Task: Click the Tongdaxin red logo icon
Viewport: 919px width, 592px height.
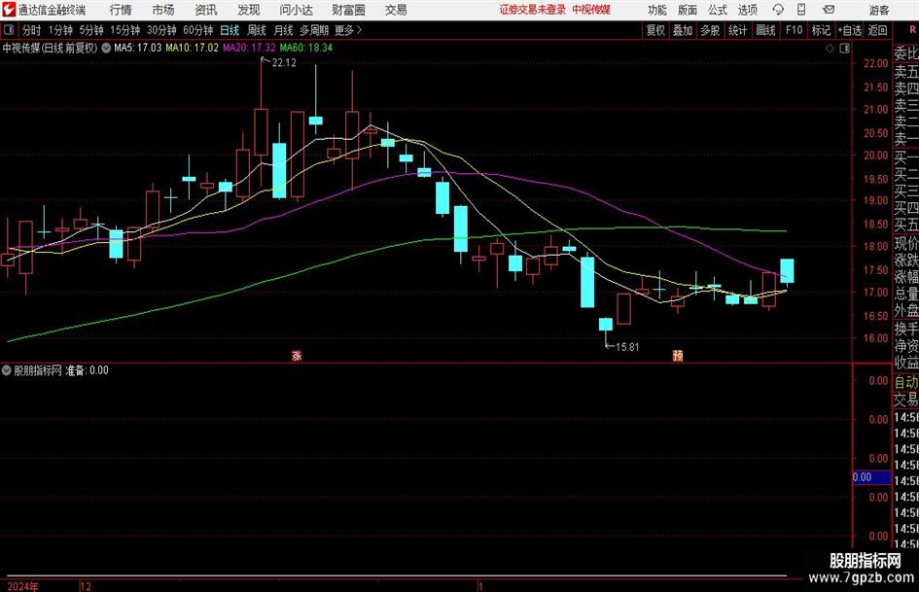Action: pos(8,10)
